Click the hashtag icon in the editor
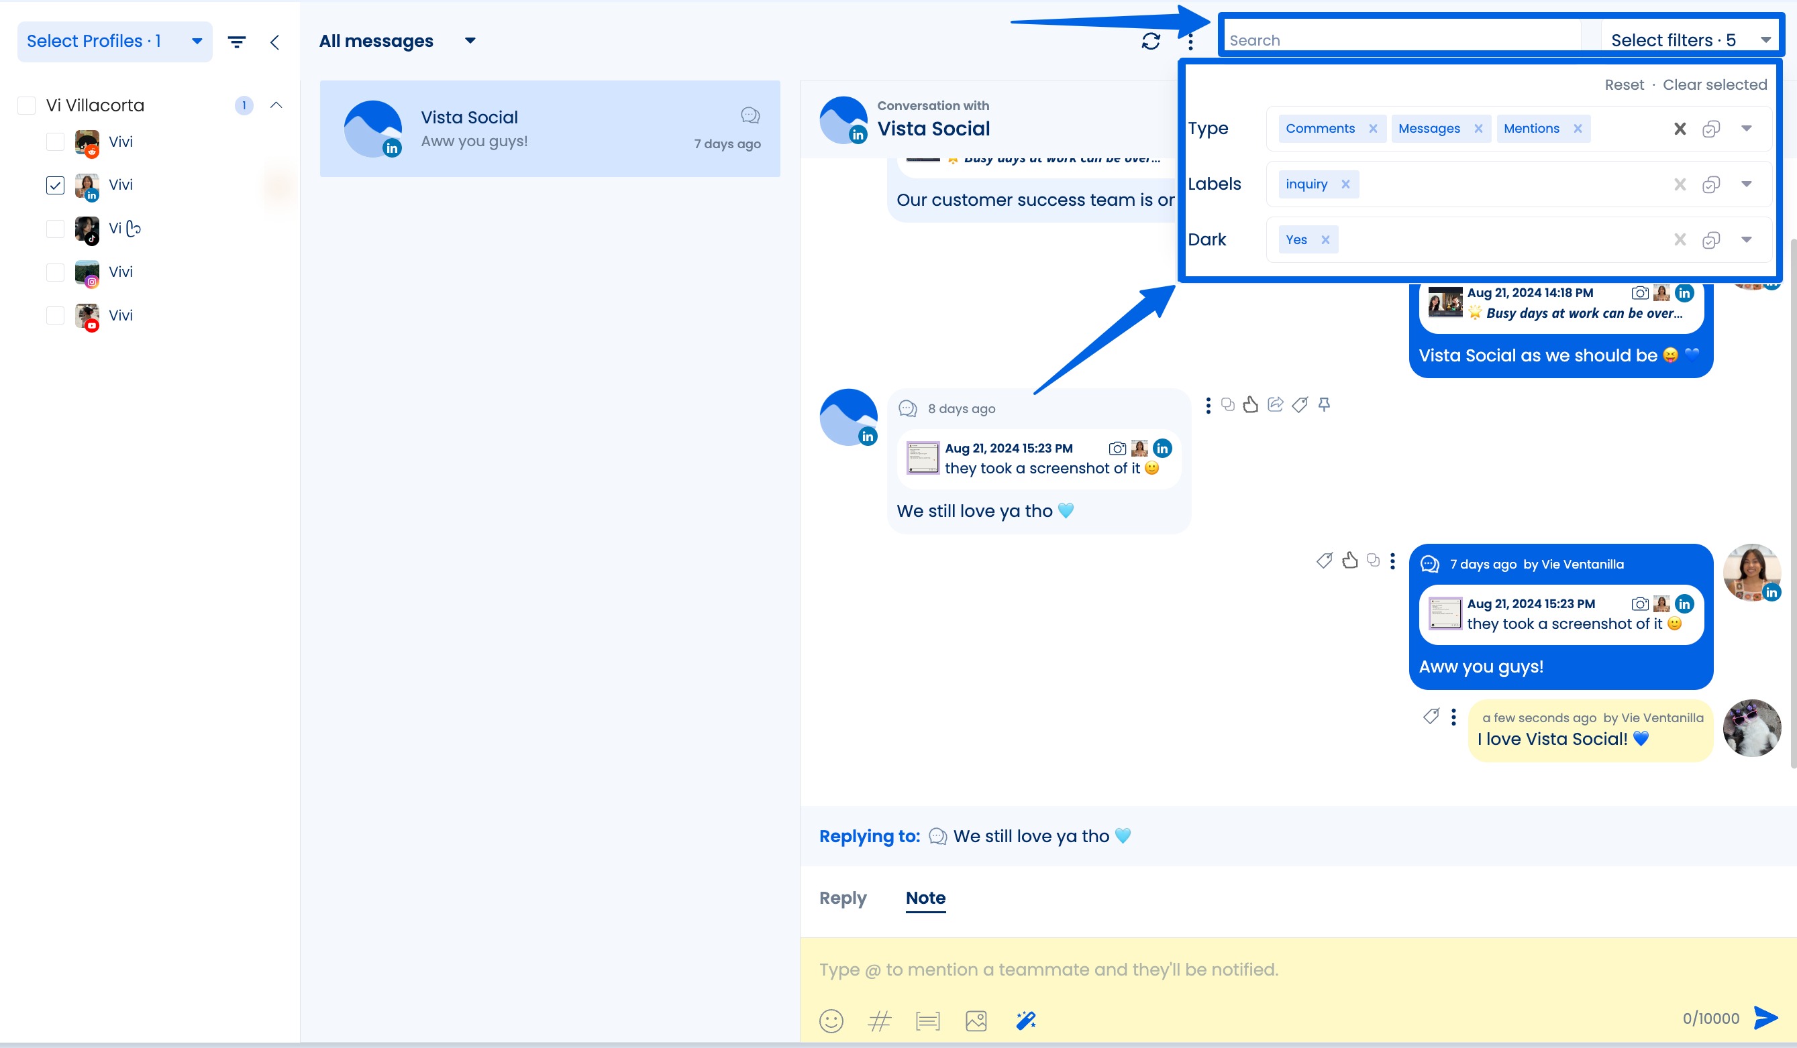This screenshot has width=1797, height=1048. (879, 1021)
